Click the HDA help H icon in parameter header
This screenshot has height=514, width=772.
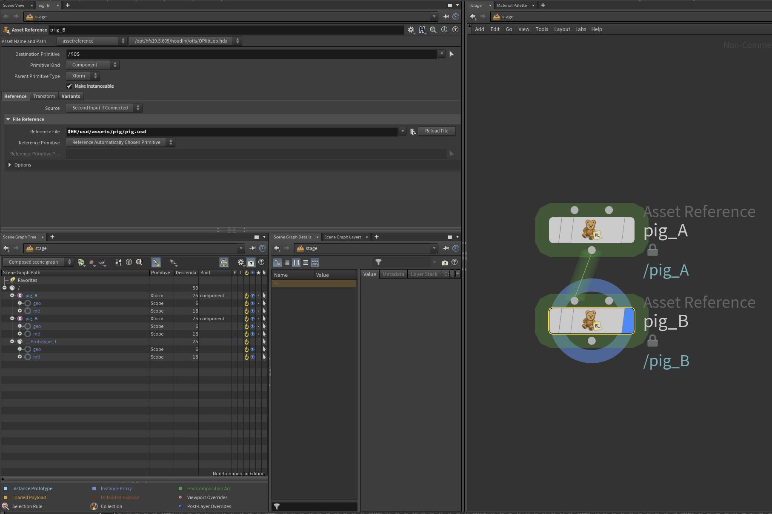tap(422, 30)
